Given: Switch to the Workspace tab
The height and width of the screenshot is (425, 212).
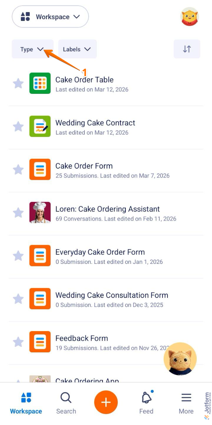Looking at the screenshot, I should [x=26, y=402].
